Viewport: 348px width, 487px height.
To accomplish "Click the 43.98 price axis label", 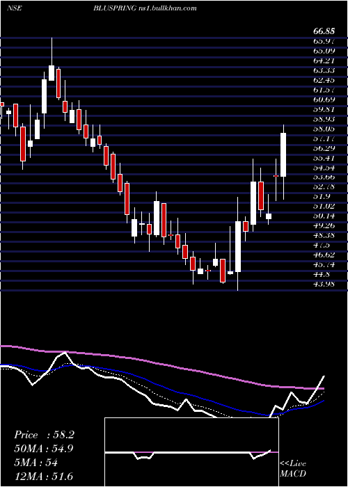I will pyautogui.click(x=324, y=283).
